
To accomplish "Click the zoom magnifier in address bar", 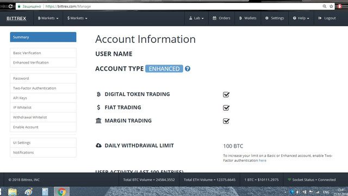I will coord(325,6).
